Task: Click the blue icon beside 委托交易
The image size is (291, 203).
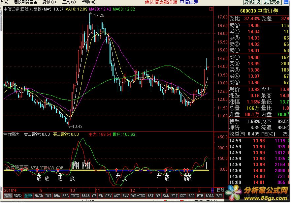Action: tap(286, 2)
